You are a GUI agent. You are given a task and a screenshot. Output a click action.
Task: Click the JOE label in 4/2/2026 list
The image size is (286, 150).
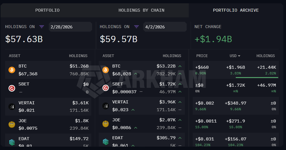pos(116,120)
